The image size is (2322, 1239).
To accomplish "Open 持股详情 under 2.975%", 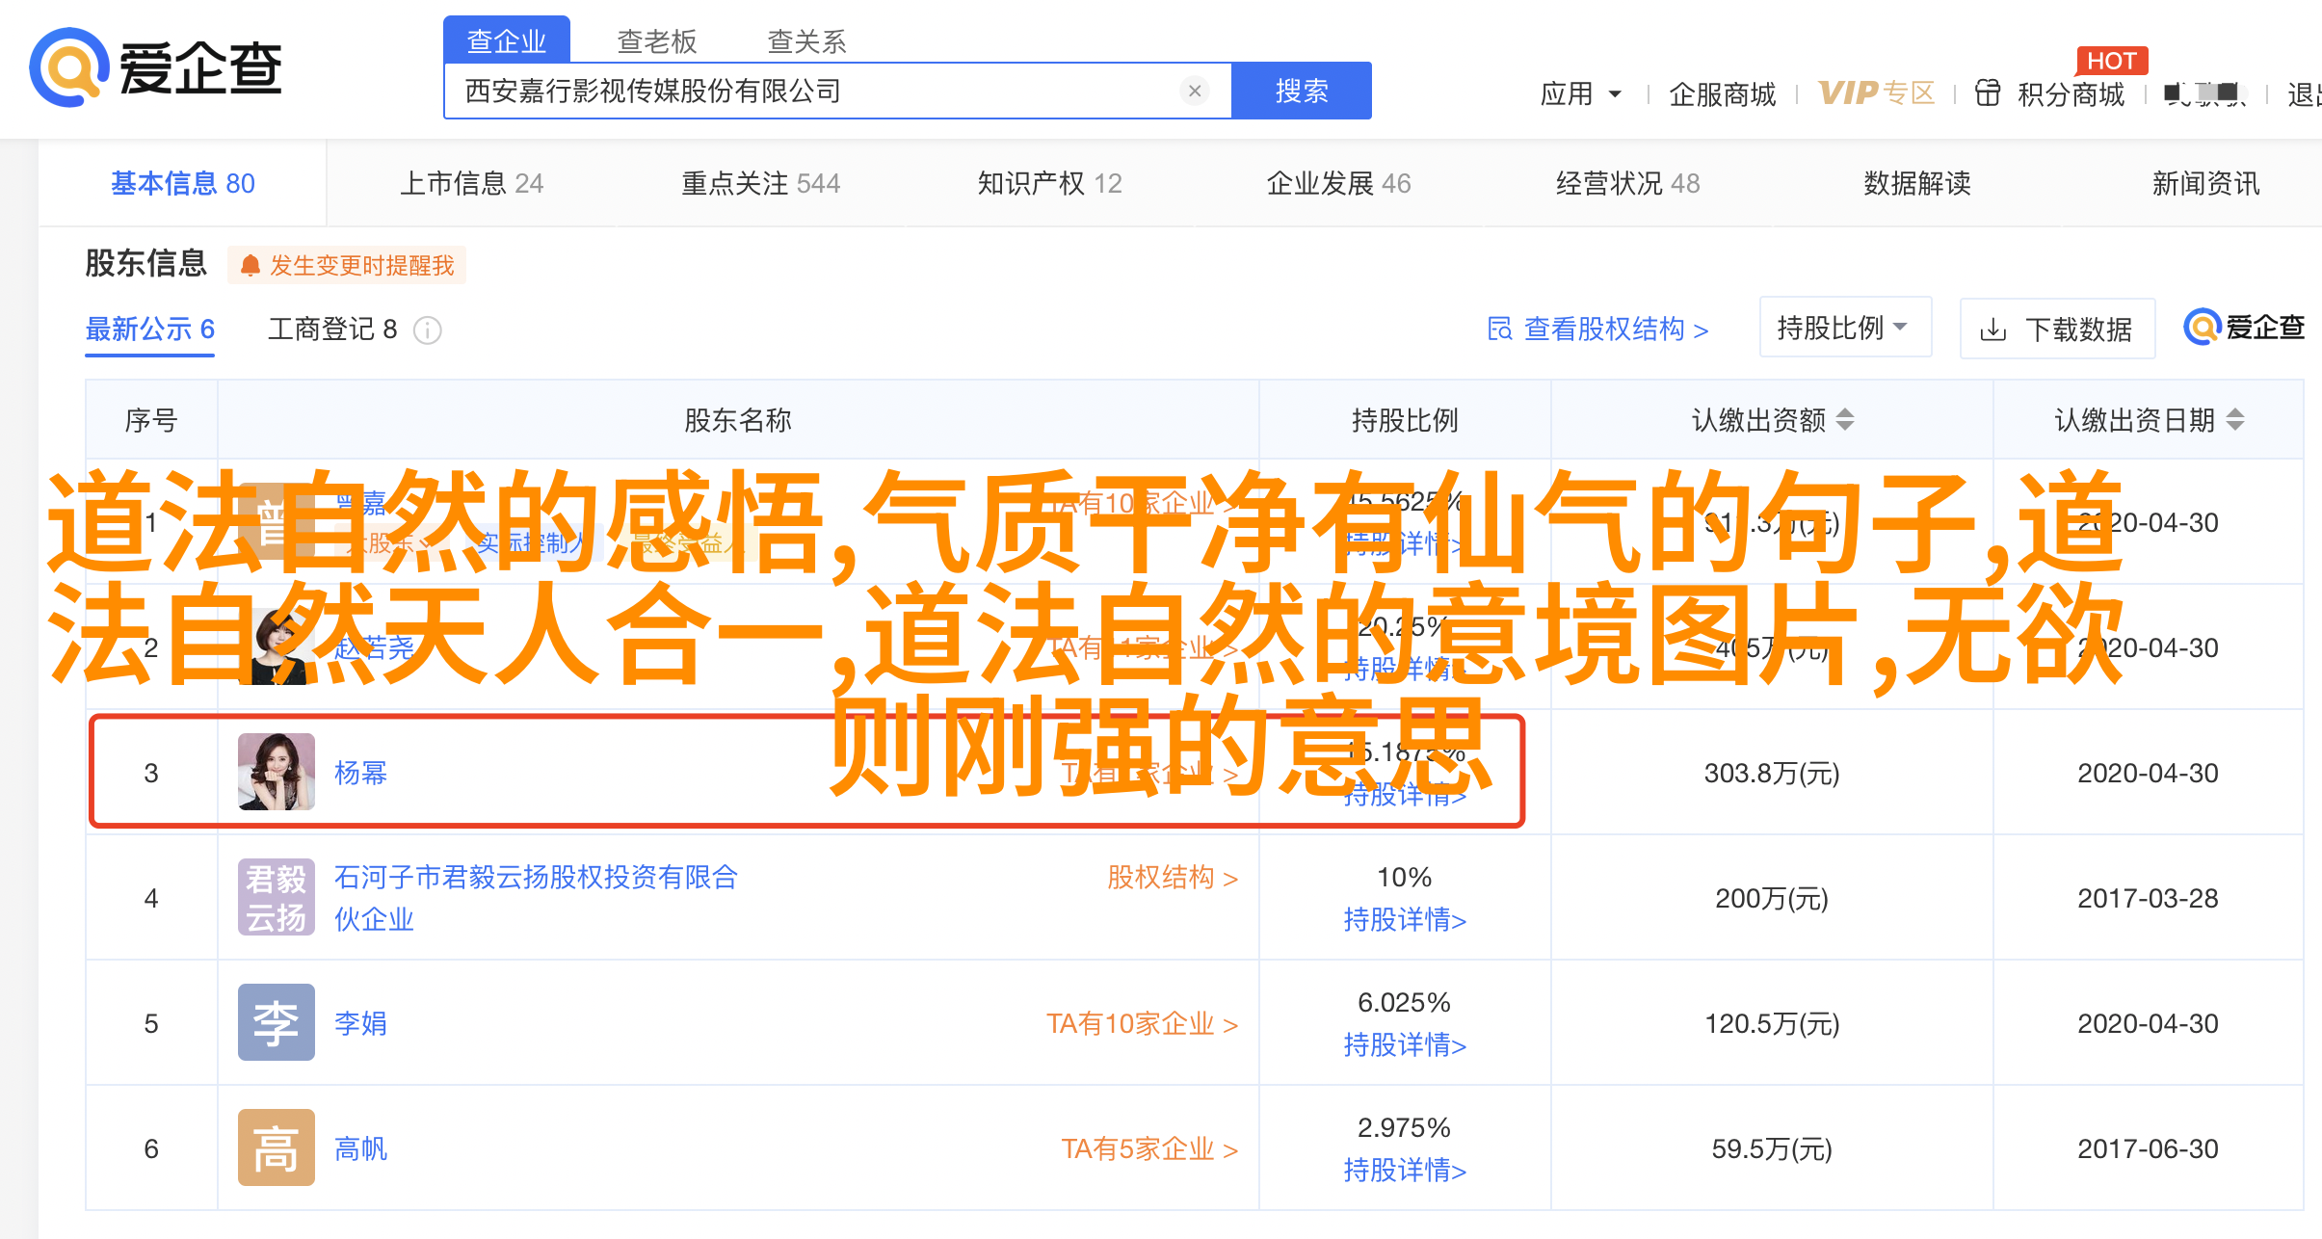I will [1405, 1171].
